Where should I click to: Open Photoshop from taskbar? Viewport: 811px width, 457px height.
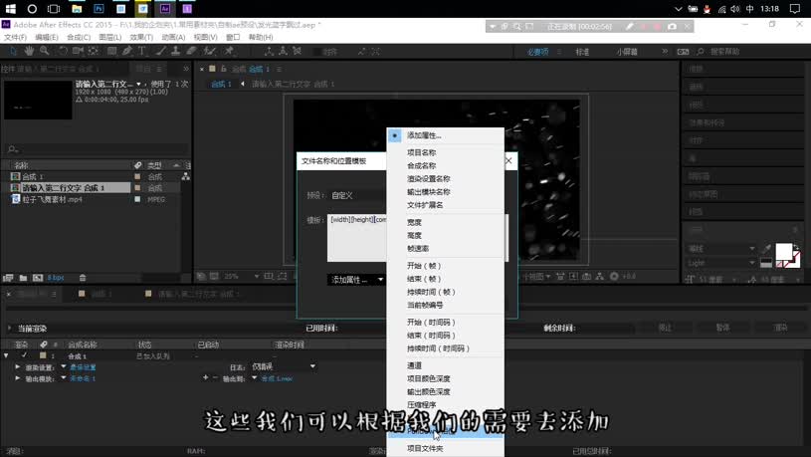[x=99, y=9]
